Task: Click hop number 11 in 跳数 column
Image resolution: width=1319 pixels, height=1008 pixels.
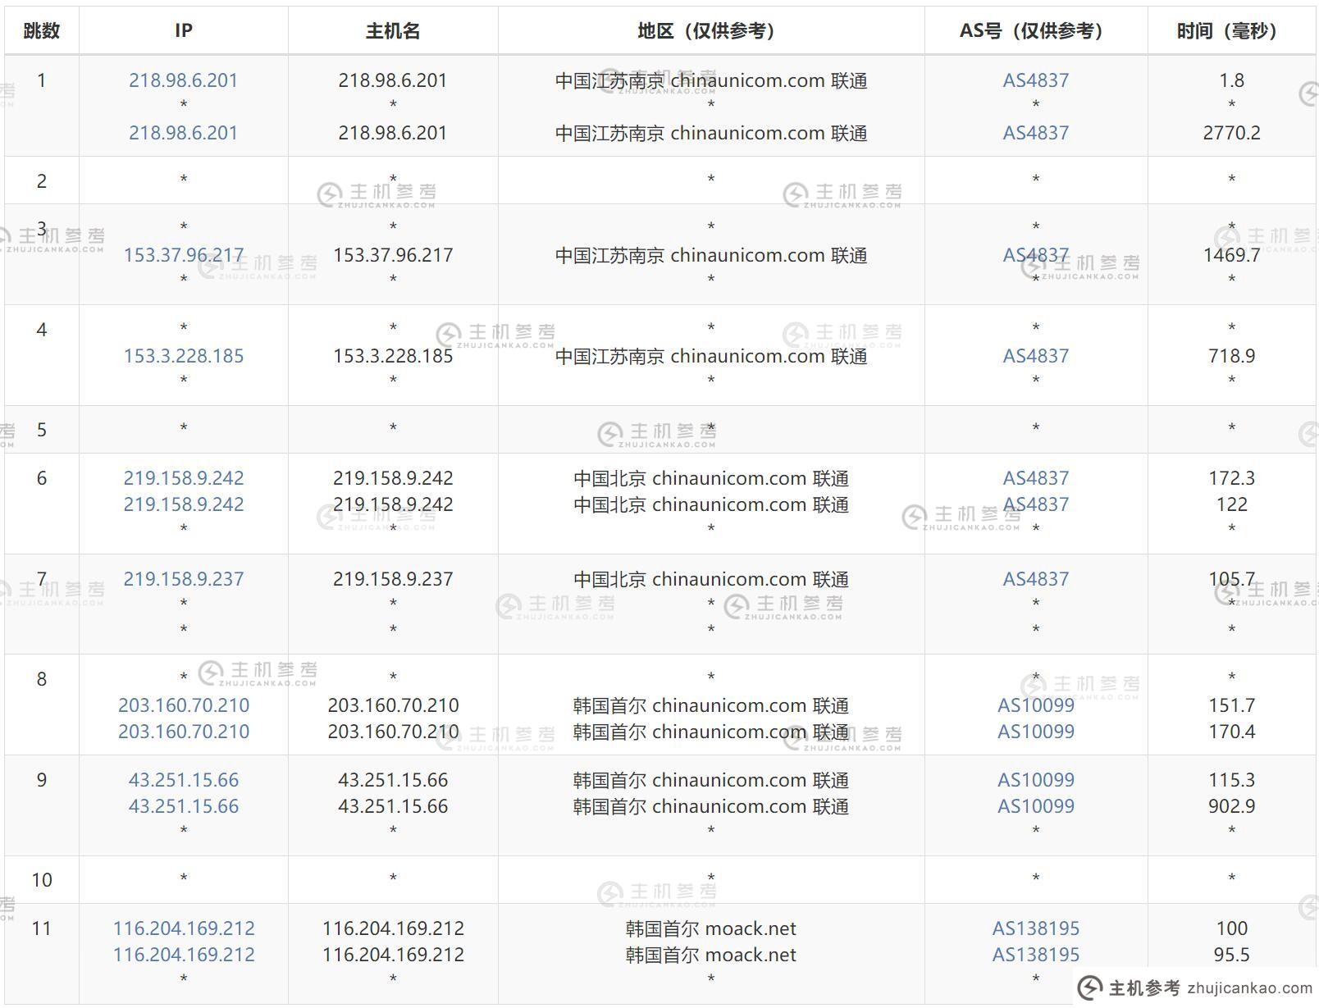Action: point(42,928)
